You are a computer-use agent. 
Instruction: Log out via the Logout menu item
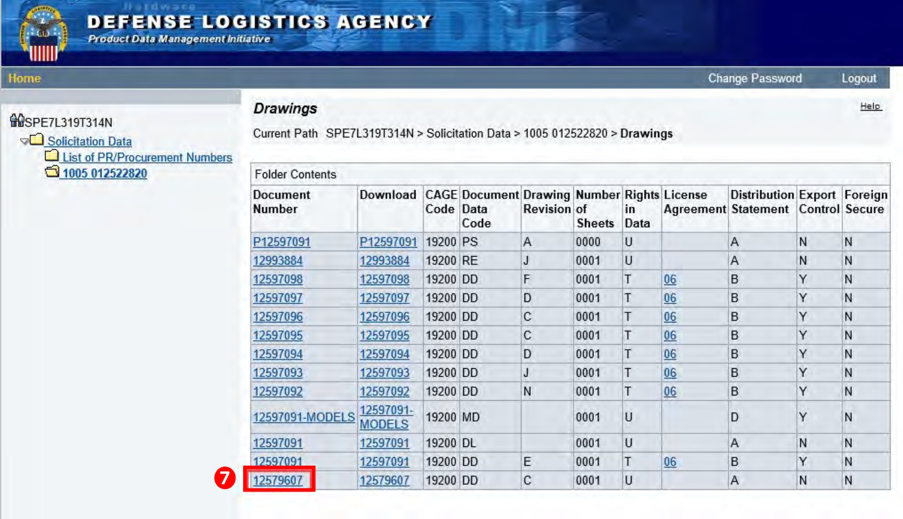[858, 78]
